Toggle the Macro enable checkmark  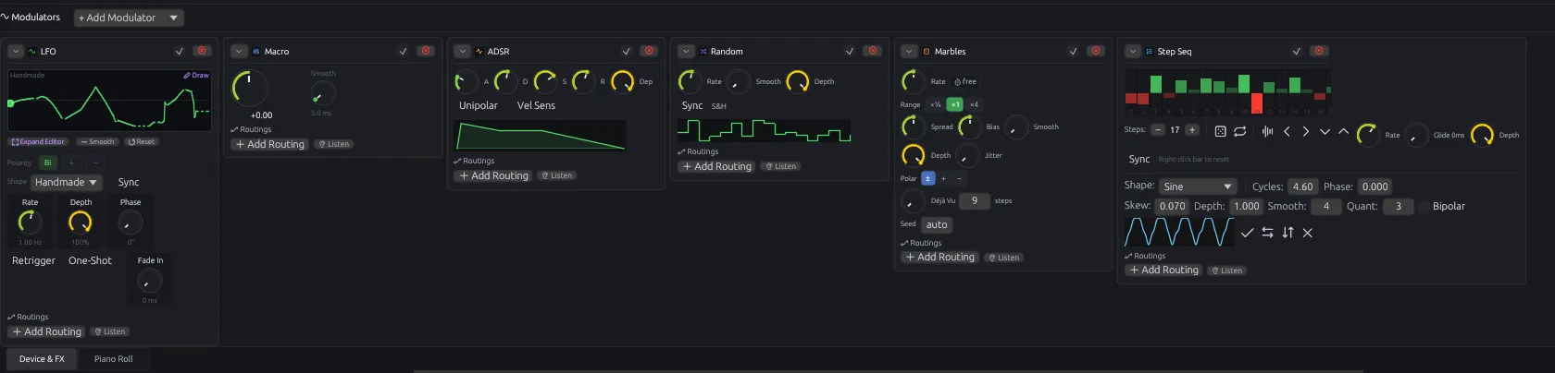[x=403, y=52]
